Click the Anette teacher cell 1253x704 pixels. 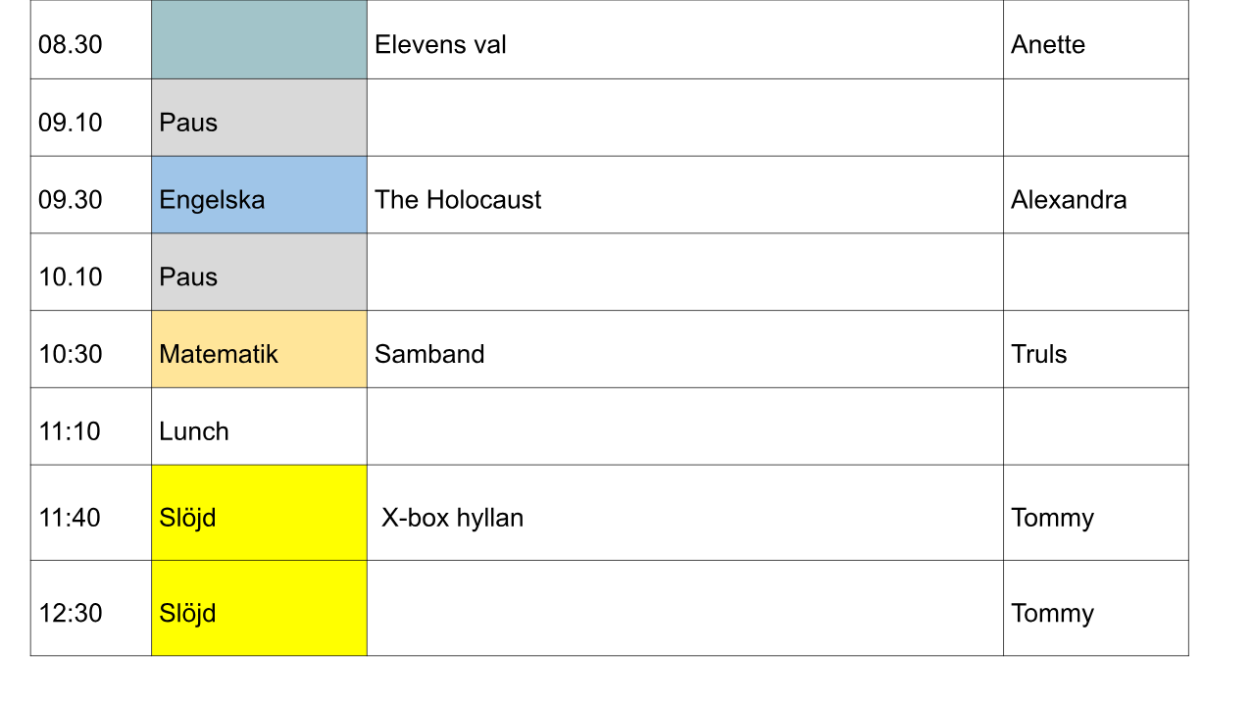tap(1095, 44)
